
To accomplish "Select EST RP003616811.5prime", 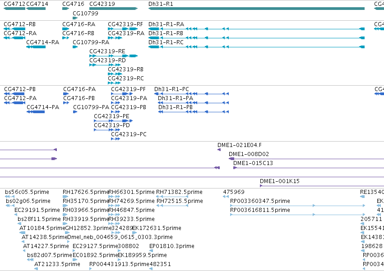I will coord(260,210).
